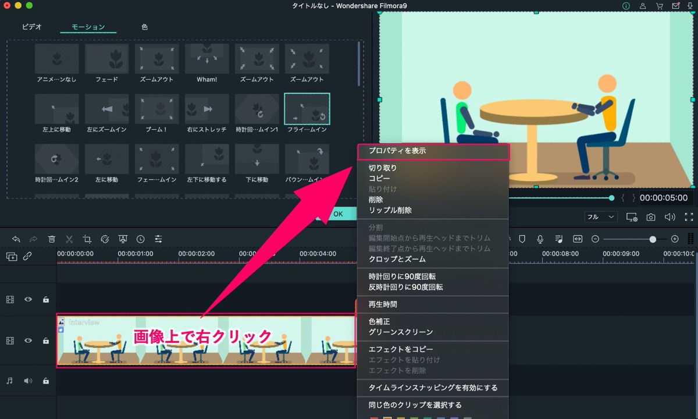Open the shopping cart icon
698x419 pixels.
tap(659, 6)
